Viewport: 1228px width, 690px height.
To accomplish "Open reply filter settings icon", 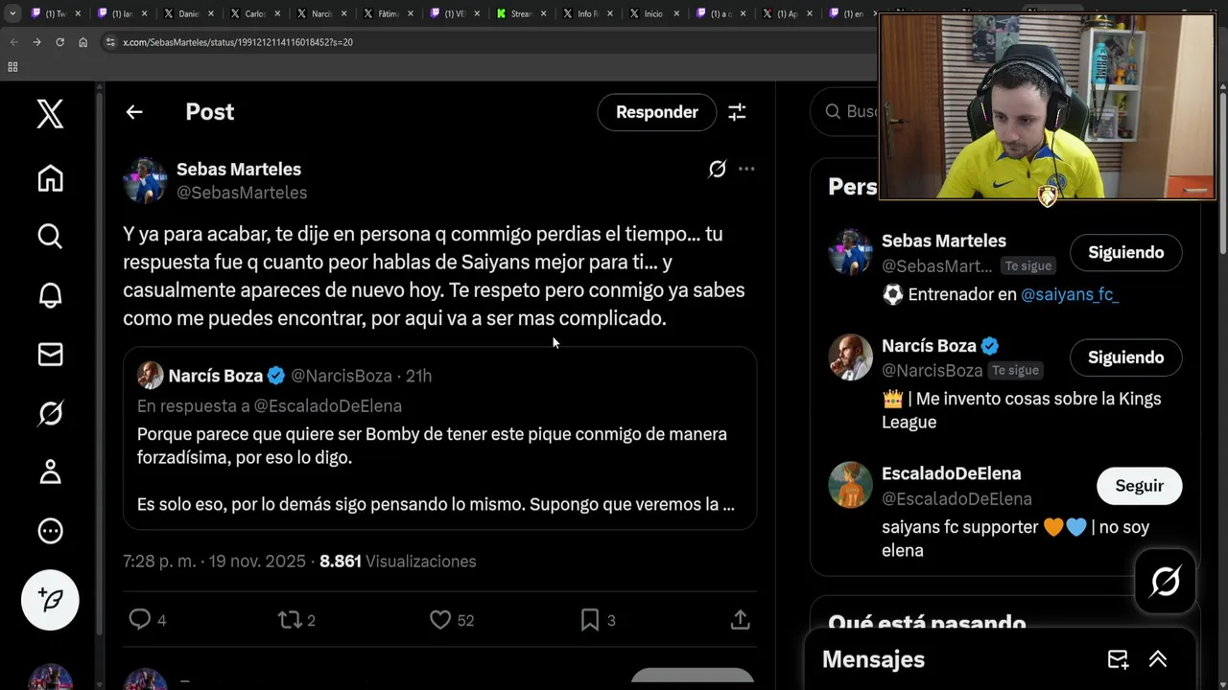I will pyautogui.click(x=737, y=112).
